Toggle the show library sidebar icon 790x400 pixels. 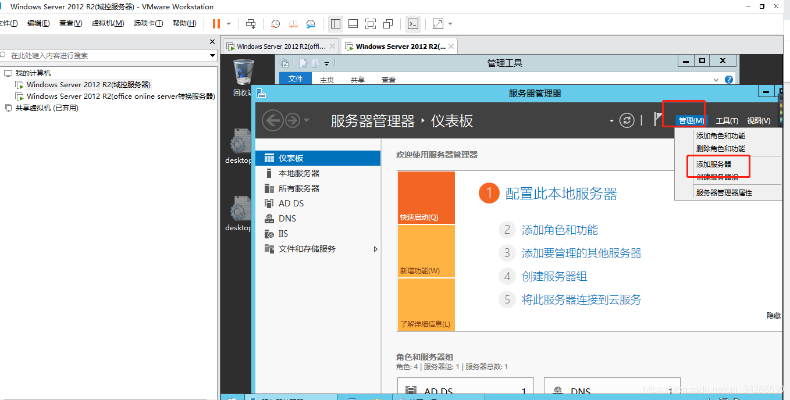tap(336, 24)
